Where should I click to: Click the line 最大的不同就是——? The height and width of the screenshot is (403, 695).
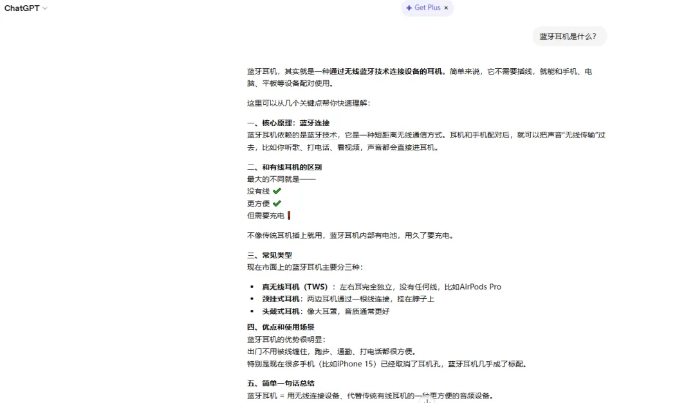point(281,179)
